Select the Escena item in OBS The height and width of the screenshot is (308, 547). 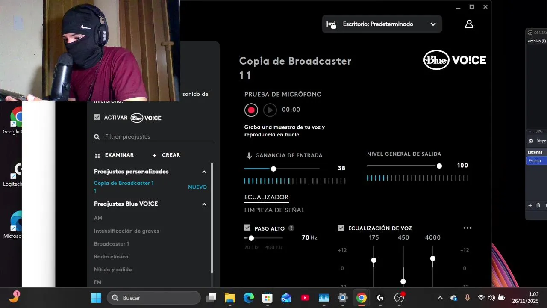coord(537,161)
